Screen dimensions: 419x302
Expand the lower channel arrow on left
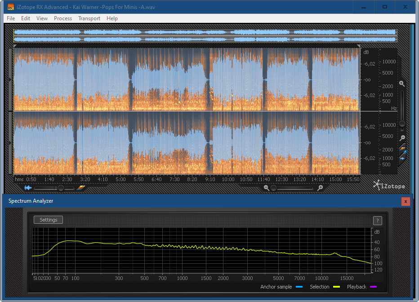click(11, 142)
